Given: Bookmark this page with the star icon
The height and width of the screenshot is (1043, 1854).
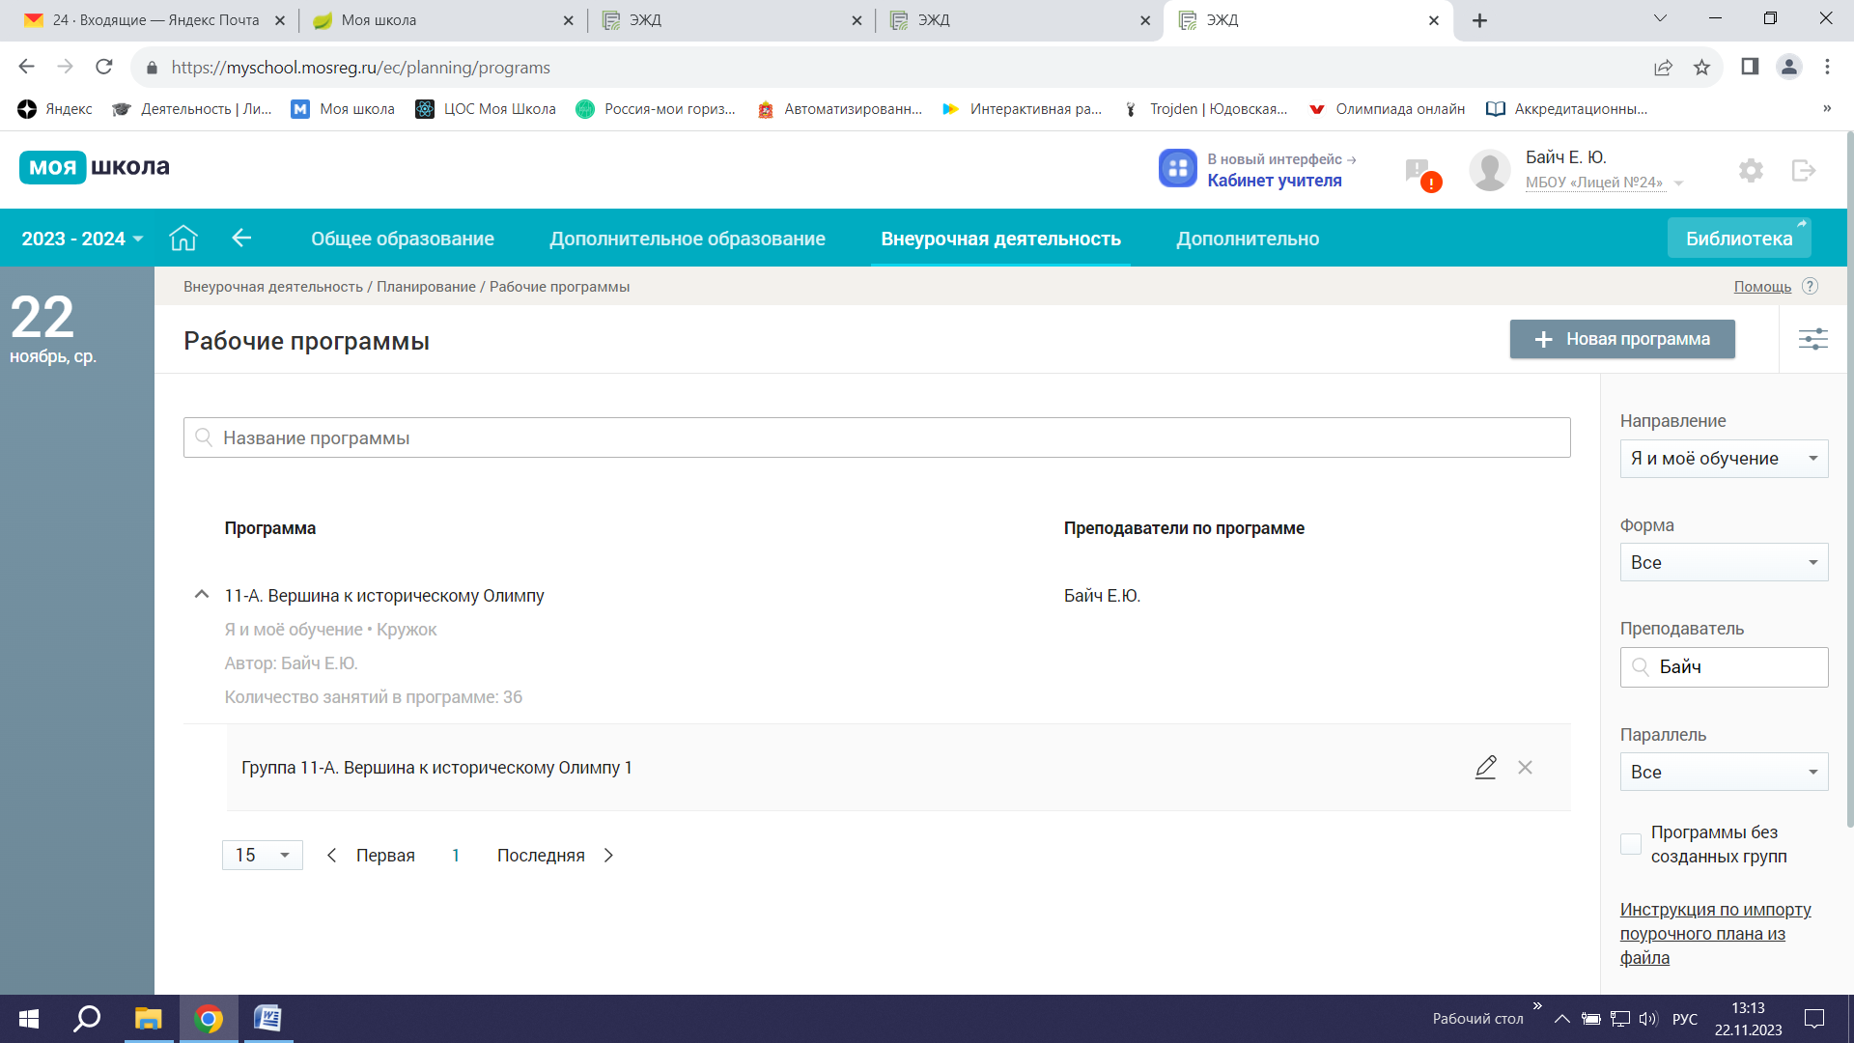Looking at the screenshot, I should 1701,67.
